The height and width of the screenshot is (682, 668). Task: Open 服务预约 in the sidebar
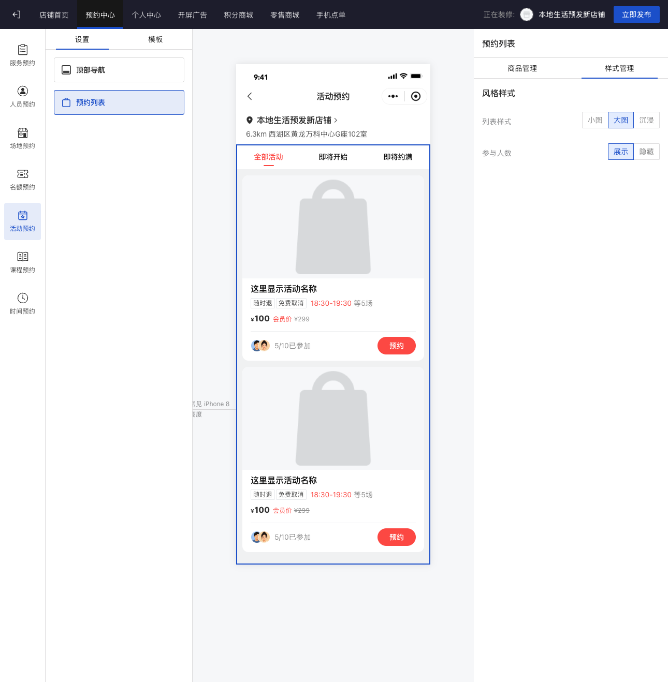(22, 55)
